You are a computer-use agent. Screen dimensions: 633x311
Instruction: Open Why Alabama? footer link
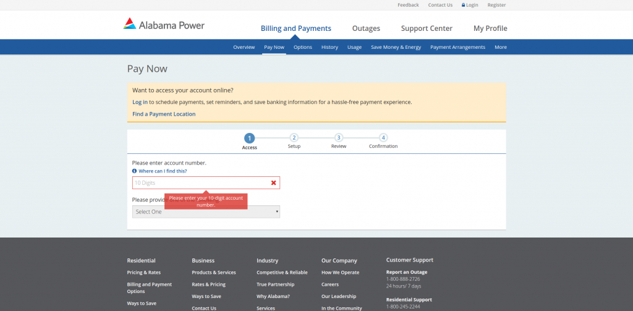coord(273,296)
